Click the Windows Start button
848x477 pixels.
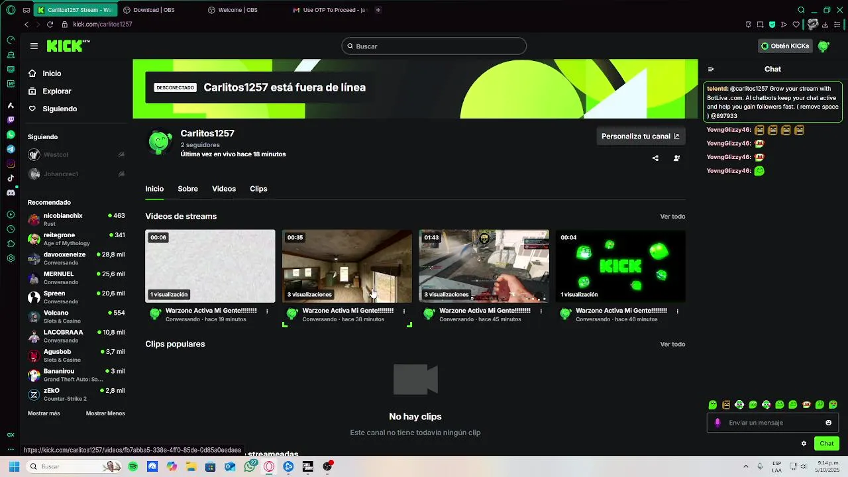(14, 466)
